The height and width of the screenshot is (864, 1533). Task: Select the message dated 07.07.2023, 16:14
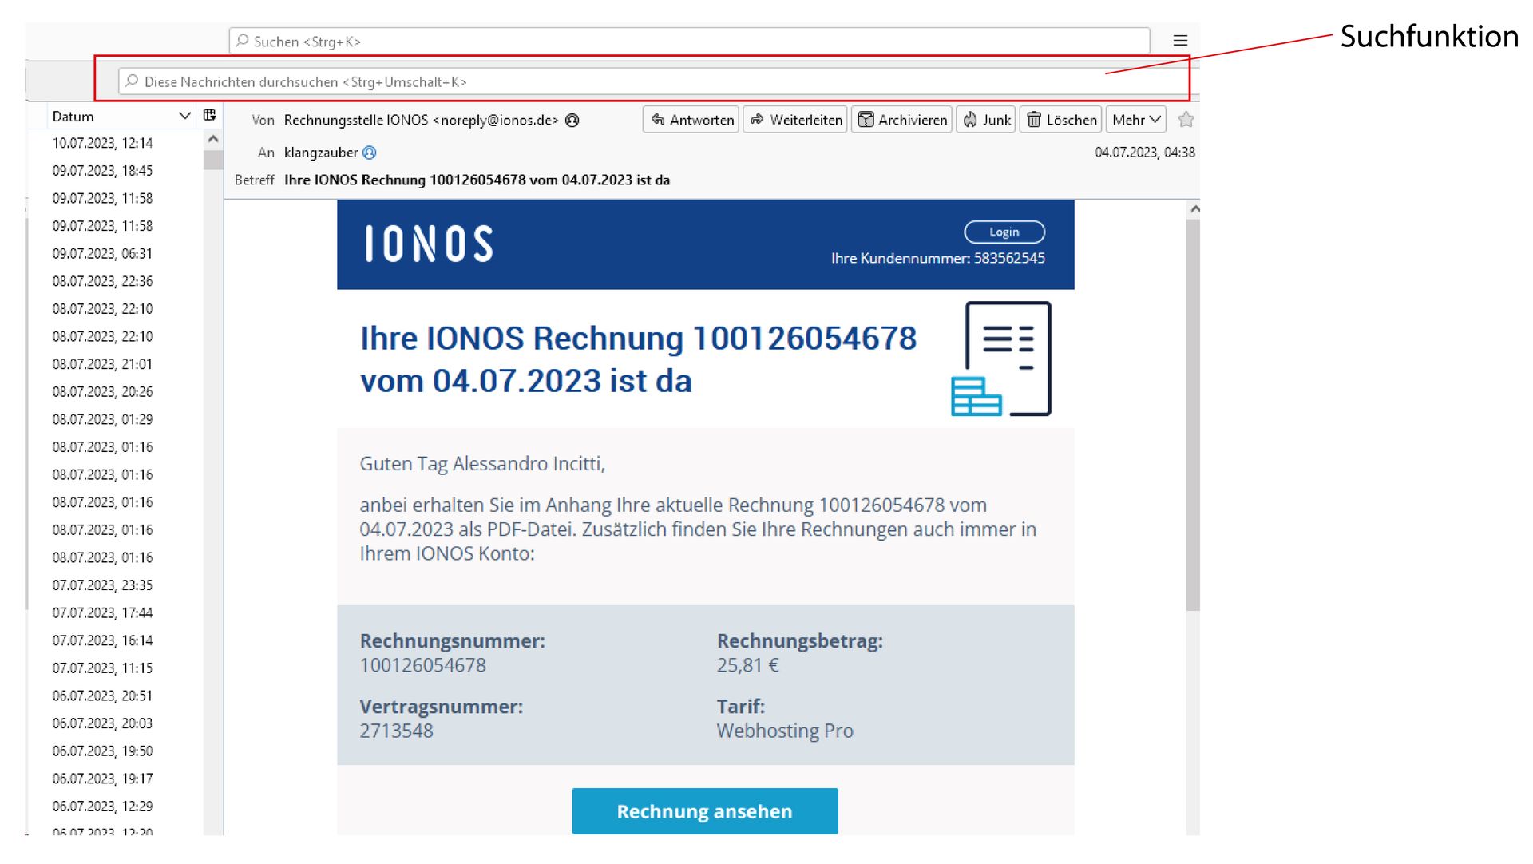pos(103,640)
